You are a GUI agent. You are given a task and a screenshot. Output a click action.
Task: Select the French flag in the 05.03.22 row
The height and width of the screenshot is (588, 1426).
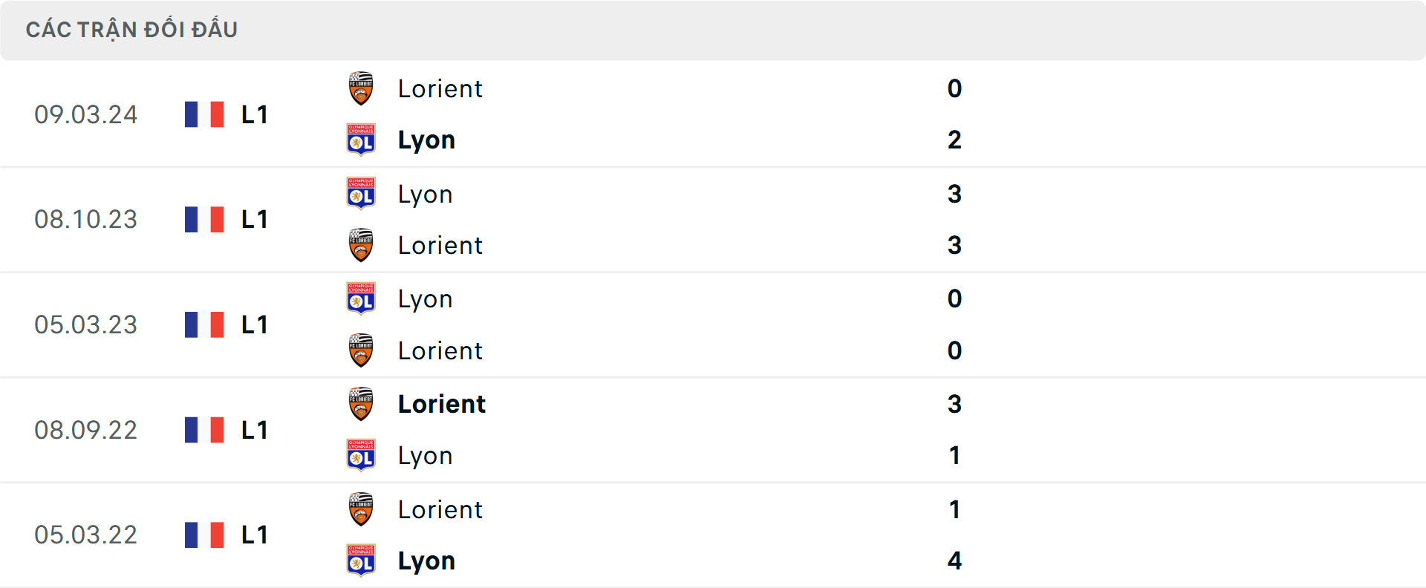[204, 535]
